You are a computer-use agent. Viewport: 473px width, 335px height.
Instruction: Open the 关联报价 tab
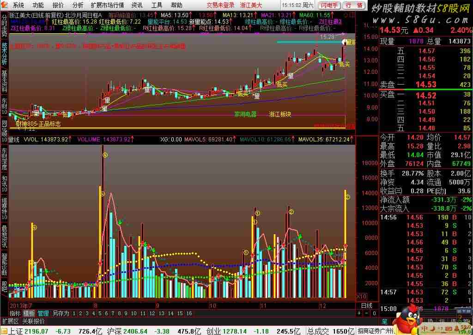pyautogui.click(x=33, y=321)
